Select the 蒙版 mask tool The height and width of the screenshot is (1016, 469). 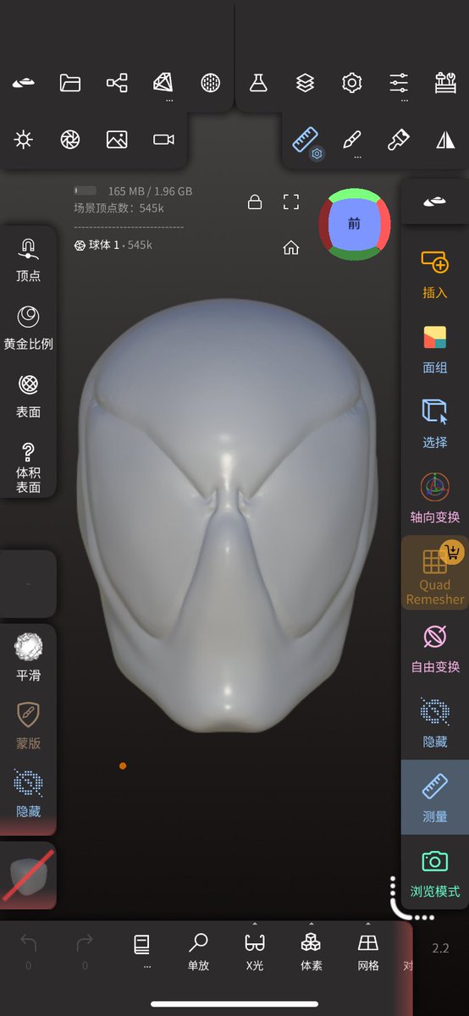point(28,726)
